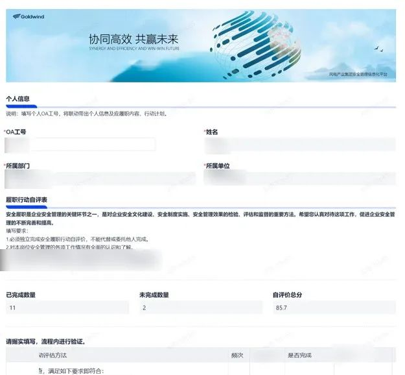Image resolution: width=405 pixels, height=375 pixels.
Task: Click the 未完成数量 field showing 2
Action: [x=200, y=308]
